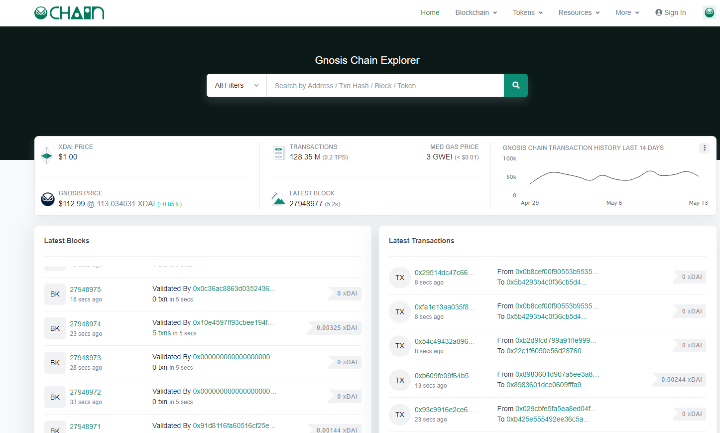Click the TX icon for 0x29514dc47c66 transaction
Screen dimensions: 720x433
pyautogui.click(x=399, y=278)
